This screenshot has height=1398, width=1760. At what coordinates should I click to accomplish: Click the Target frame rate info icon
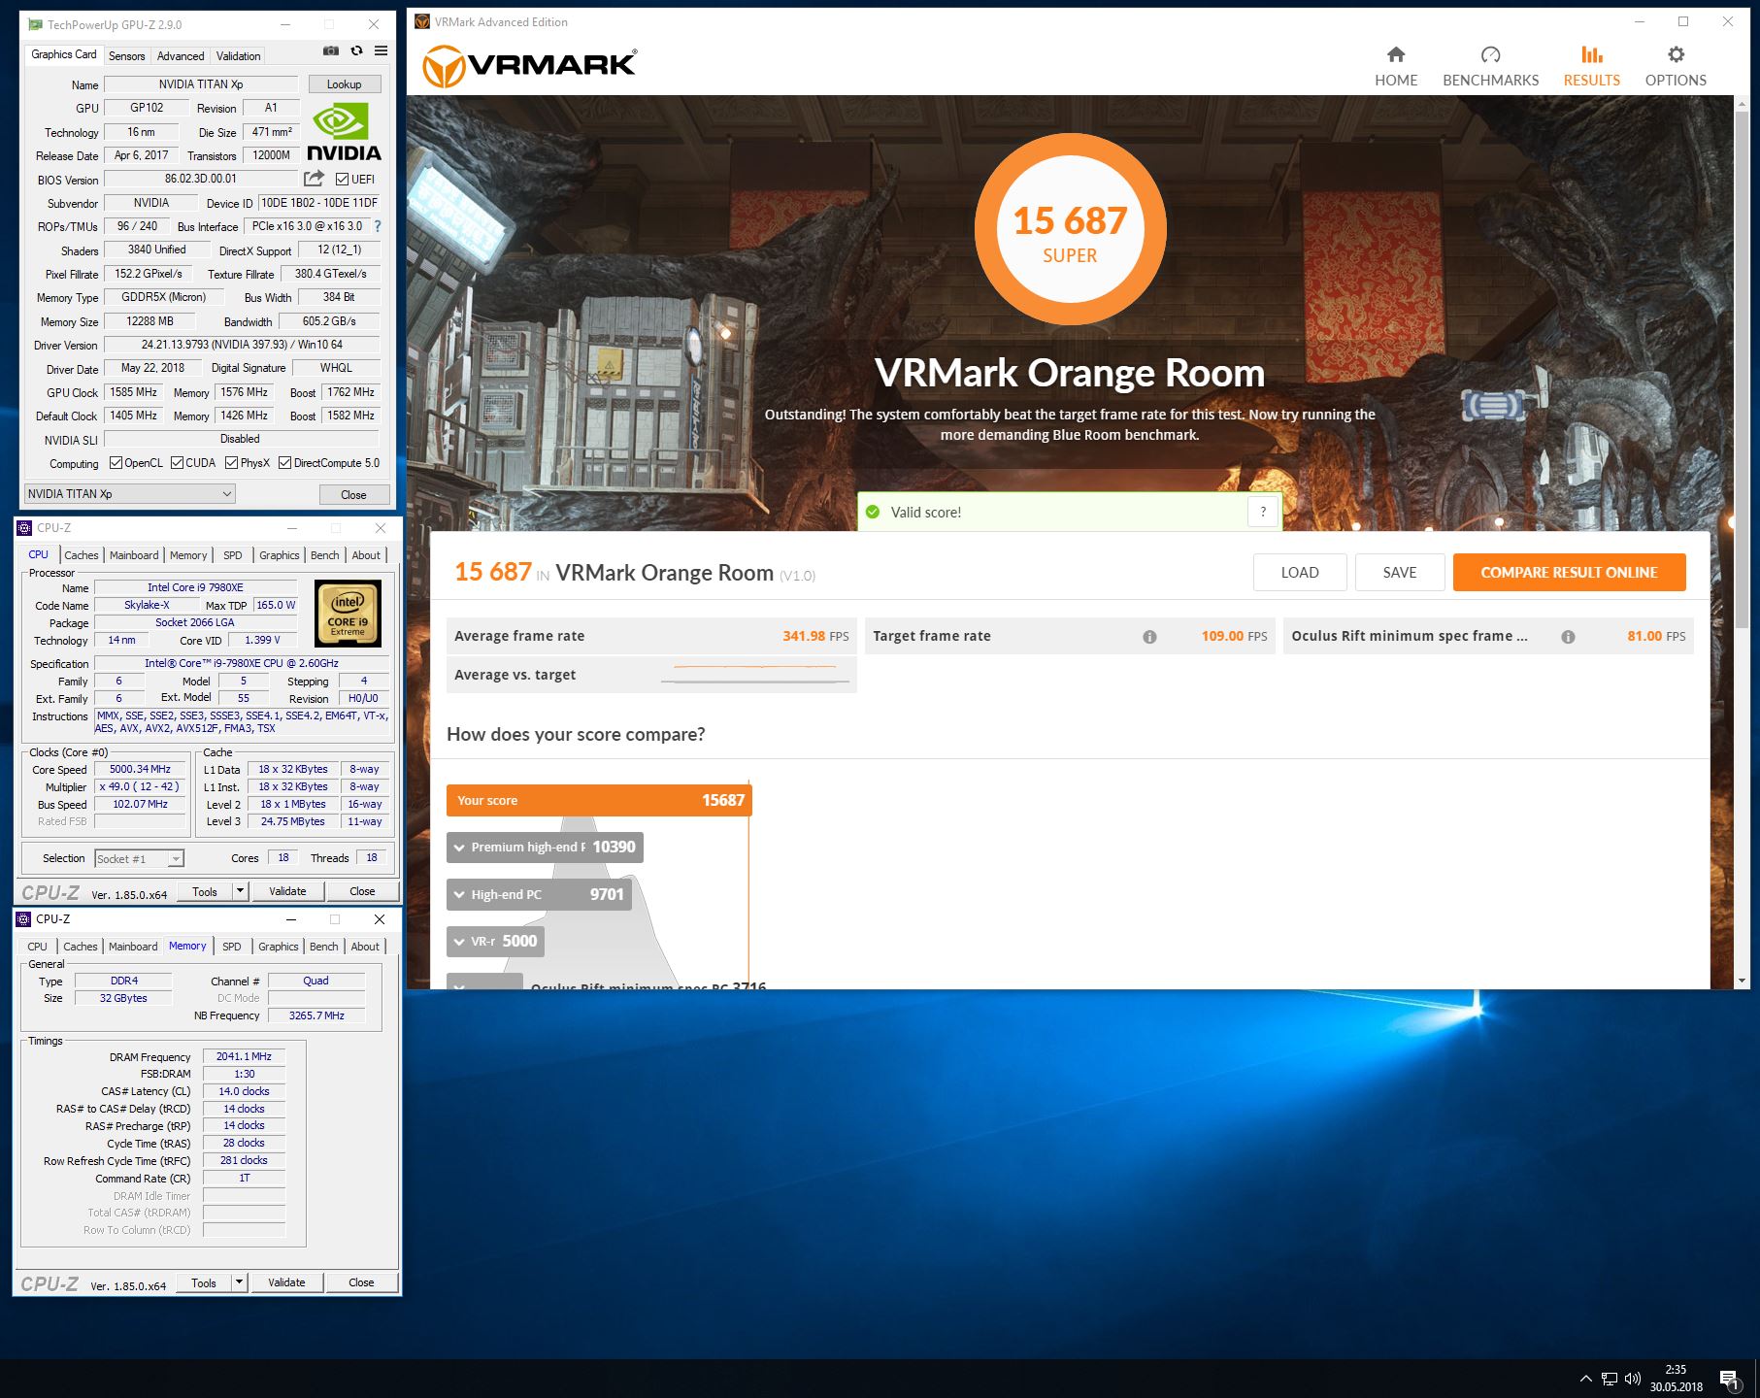click(x=1149, y=637)
